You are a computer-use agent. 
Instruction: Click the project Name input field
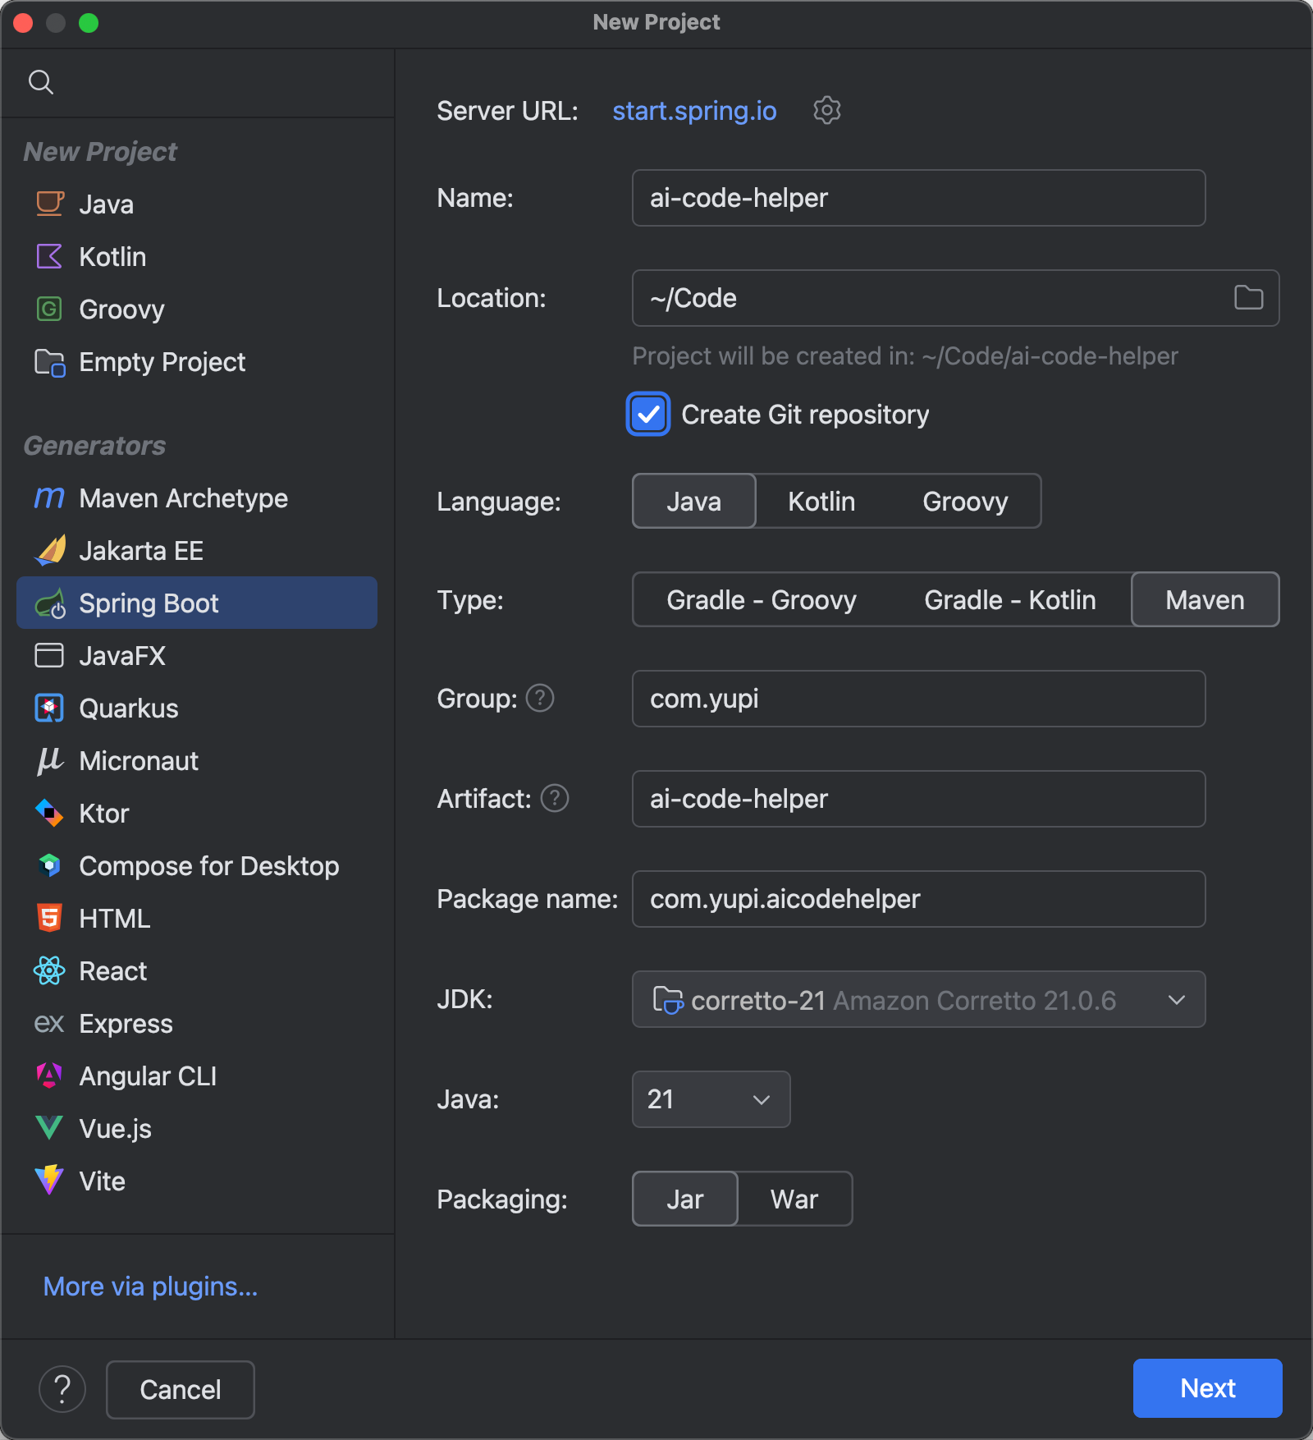click(918, 198)
